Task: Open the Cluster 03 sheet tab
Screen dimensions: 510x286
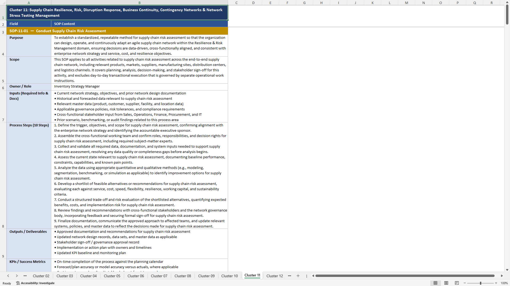Action: click(65, 276)
